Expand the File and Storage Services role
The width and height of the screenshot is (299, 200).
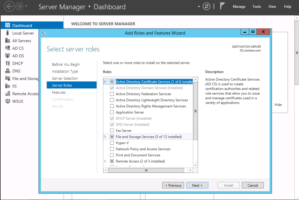(105, 137)
